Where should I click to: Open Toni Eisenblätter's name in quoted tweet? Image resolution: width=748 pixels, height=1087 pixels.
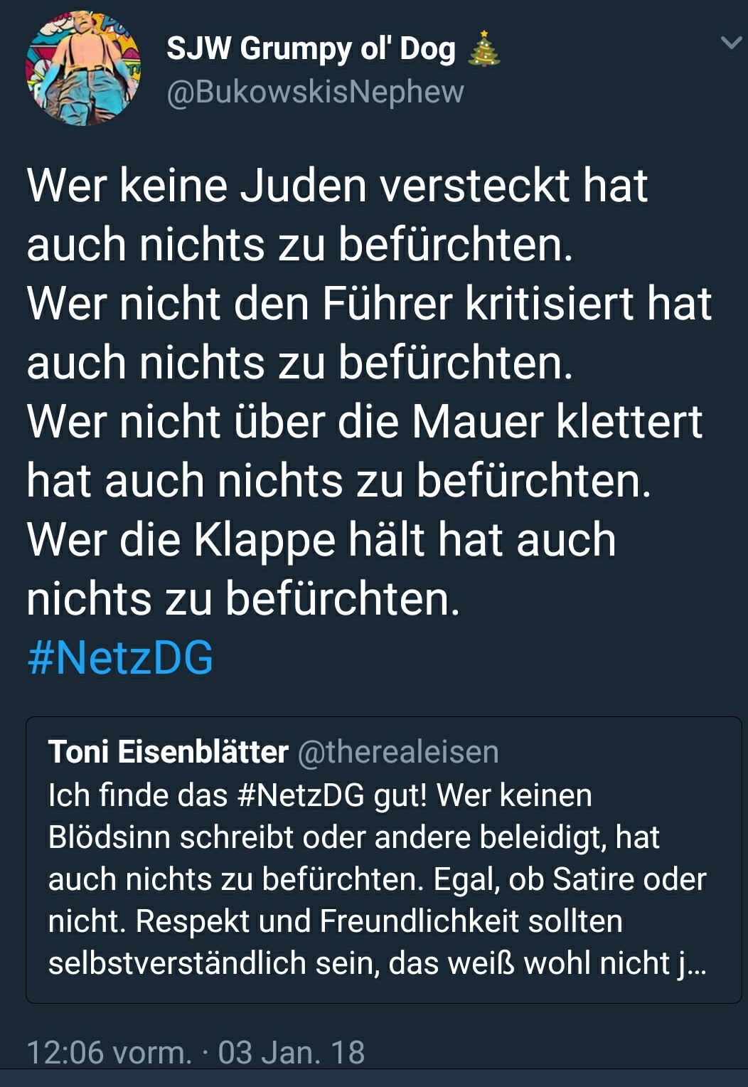(x=169, y=752)
